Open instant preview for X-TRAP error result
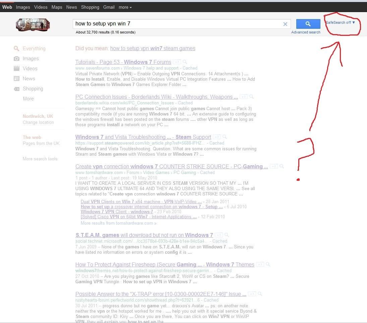367x323 pixels. coord(260,294)
